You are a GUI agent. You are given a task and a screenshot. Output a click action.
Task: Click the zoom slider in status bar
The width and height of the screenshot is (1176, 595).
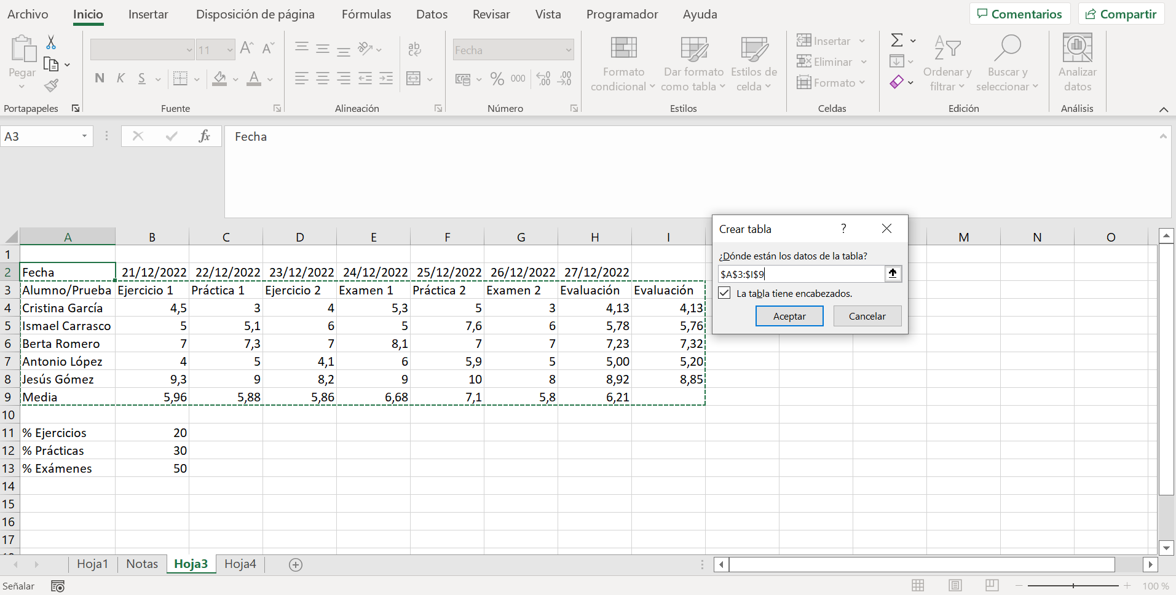pyautogui.click(x=1073, y=586)
